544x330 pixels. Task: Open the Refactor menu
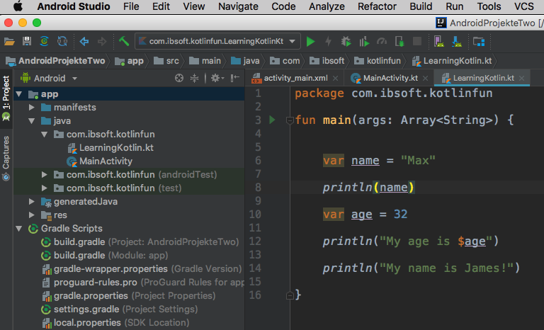(377, 6)
